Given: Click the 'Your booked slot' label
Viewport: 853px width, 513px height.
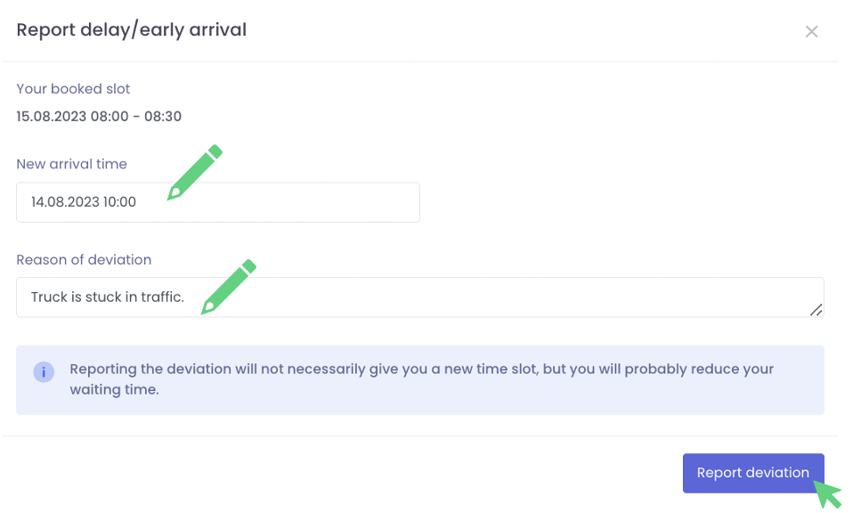Looking at the screenshot, I should [73, 89].
